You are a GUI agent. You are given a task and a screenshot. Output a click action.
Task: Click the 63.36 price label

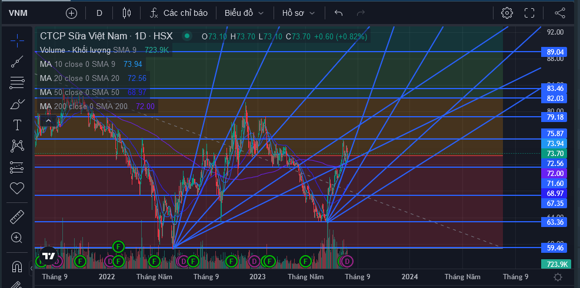click(554, 222)
